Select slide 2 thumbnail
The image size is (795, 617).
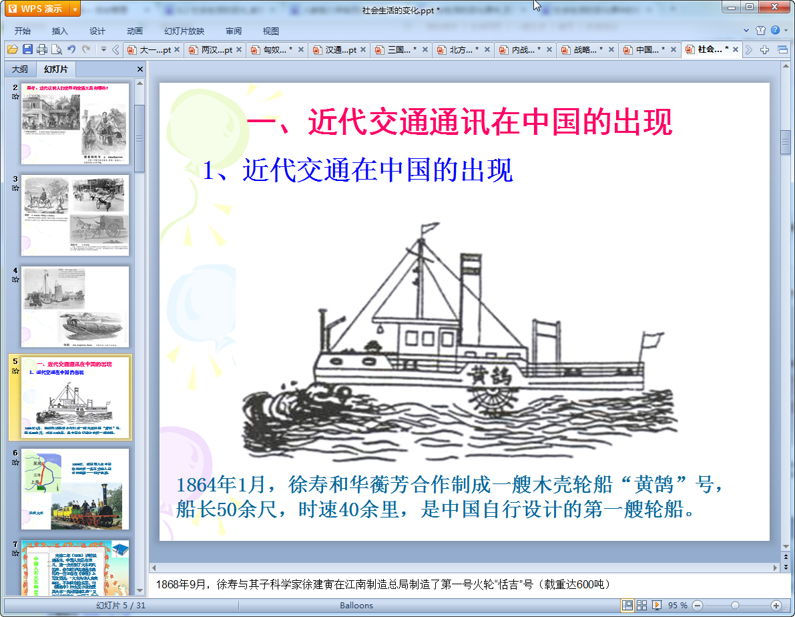[x=75, y=124]
